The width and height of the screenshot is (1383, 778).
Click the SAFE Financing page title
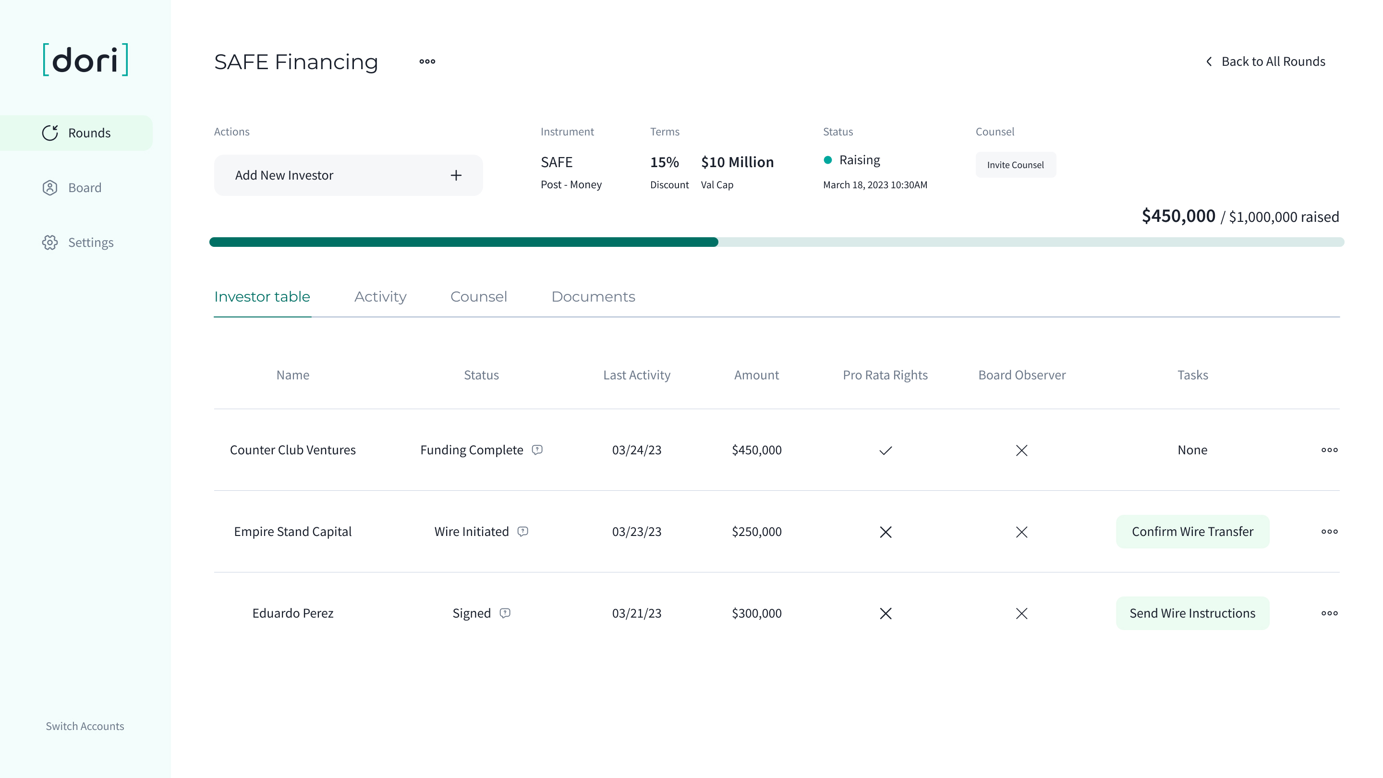click(296, 62)
